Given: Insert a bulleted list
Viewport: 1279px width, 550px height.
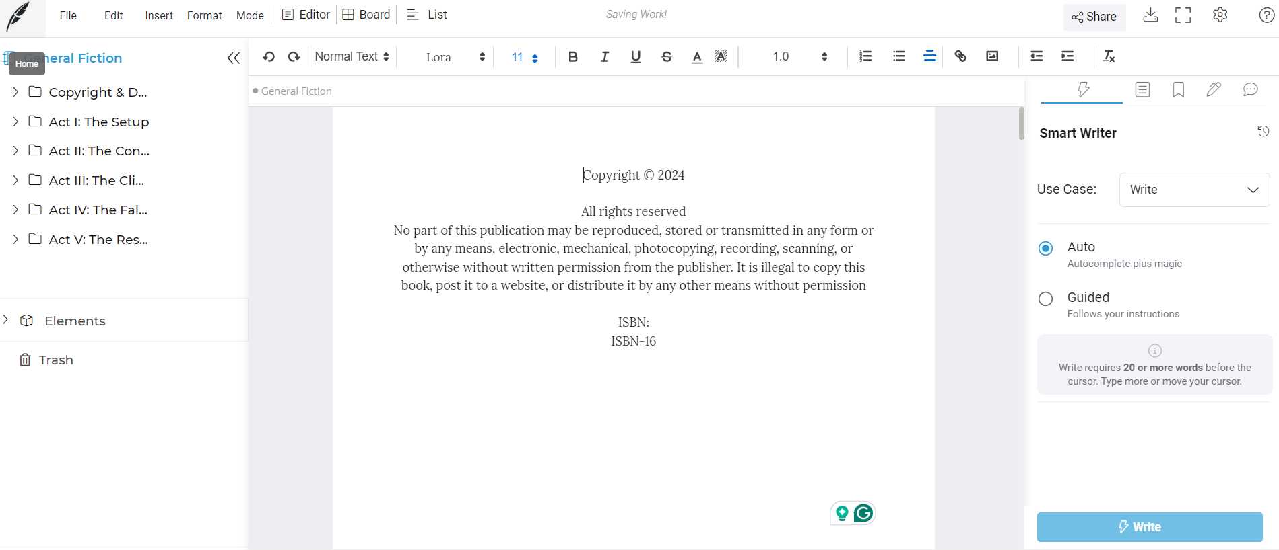Looking at the screenshot, I should 899,56.
